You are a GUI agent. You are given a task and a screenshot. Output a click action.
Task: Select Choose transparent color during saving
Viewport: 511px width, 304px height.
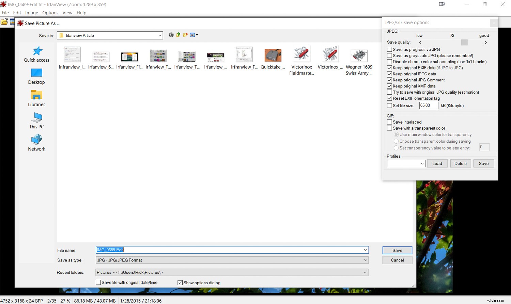tap(396, 141)
